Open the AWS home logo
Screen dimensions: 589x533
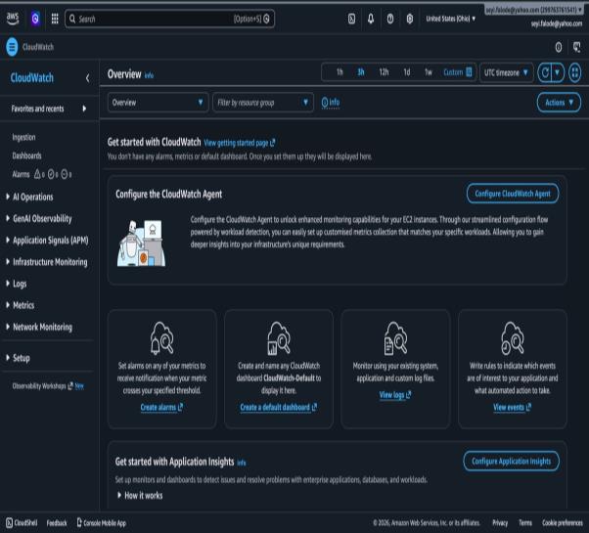pyautogui.click(x=13, y=18)
